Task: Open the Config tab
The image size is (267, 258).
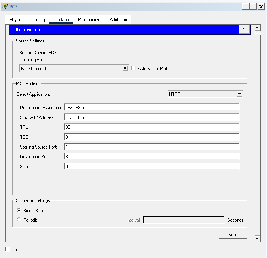Action: 39,20
